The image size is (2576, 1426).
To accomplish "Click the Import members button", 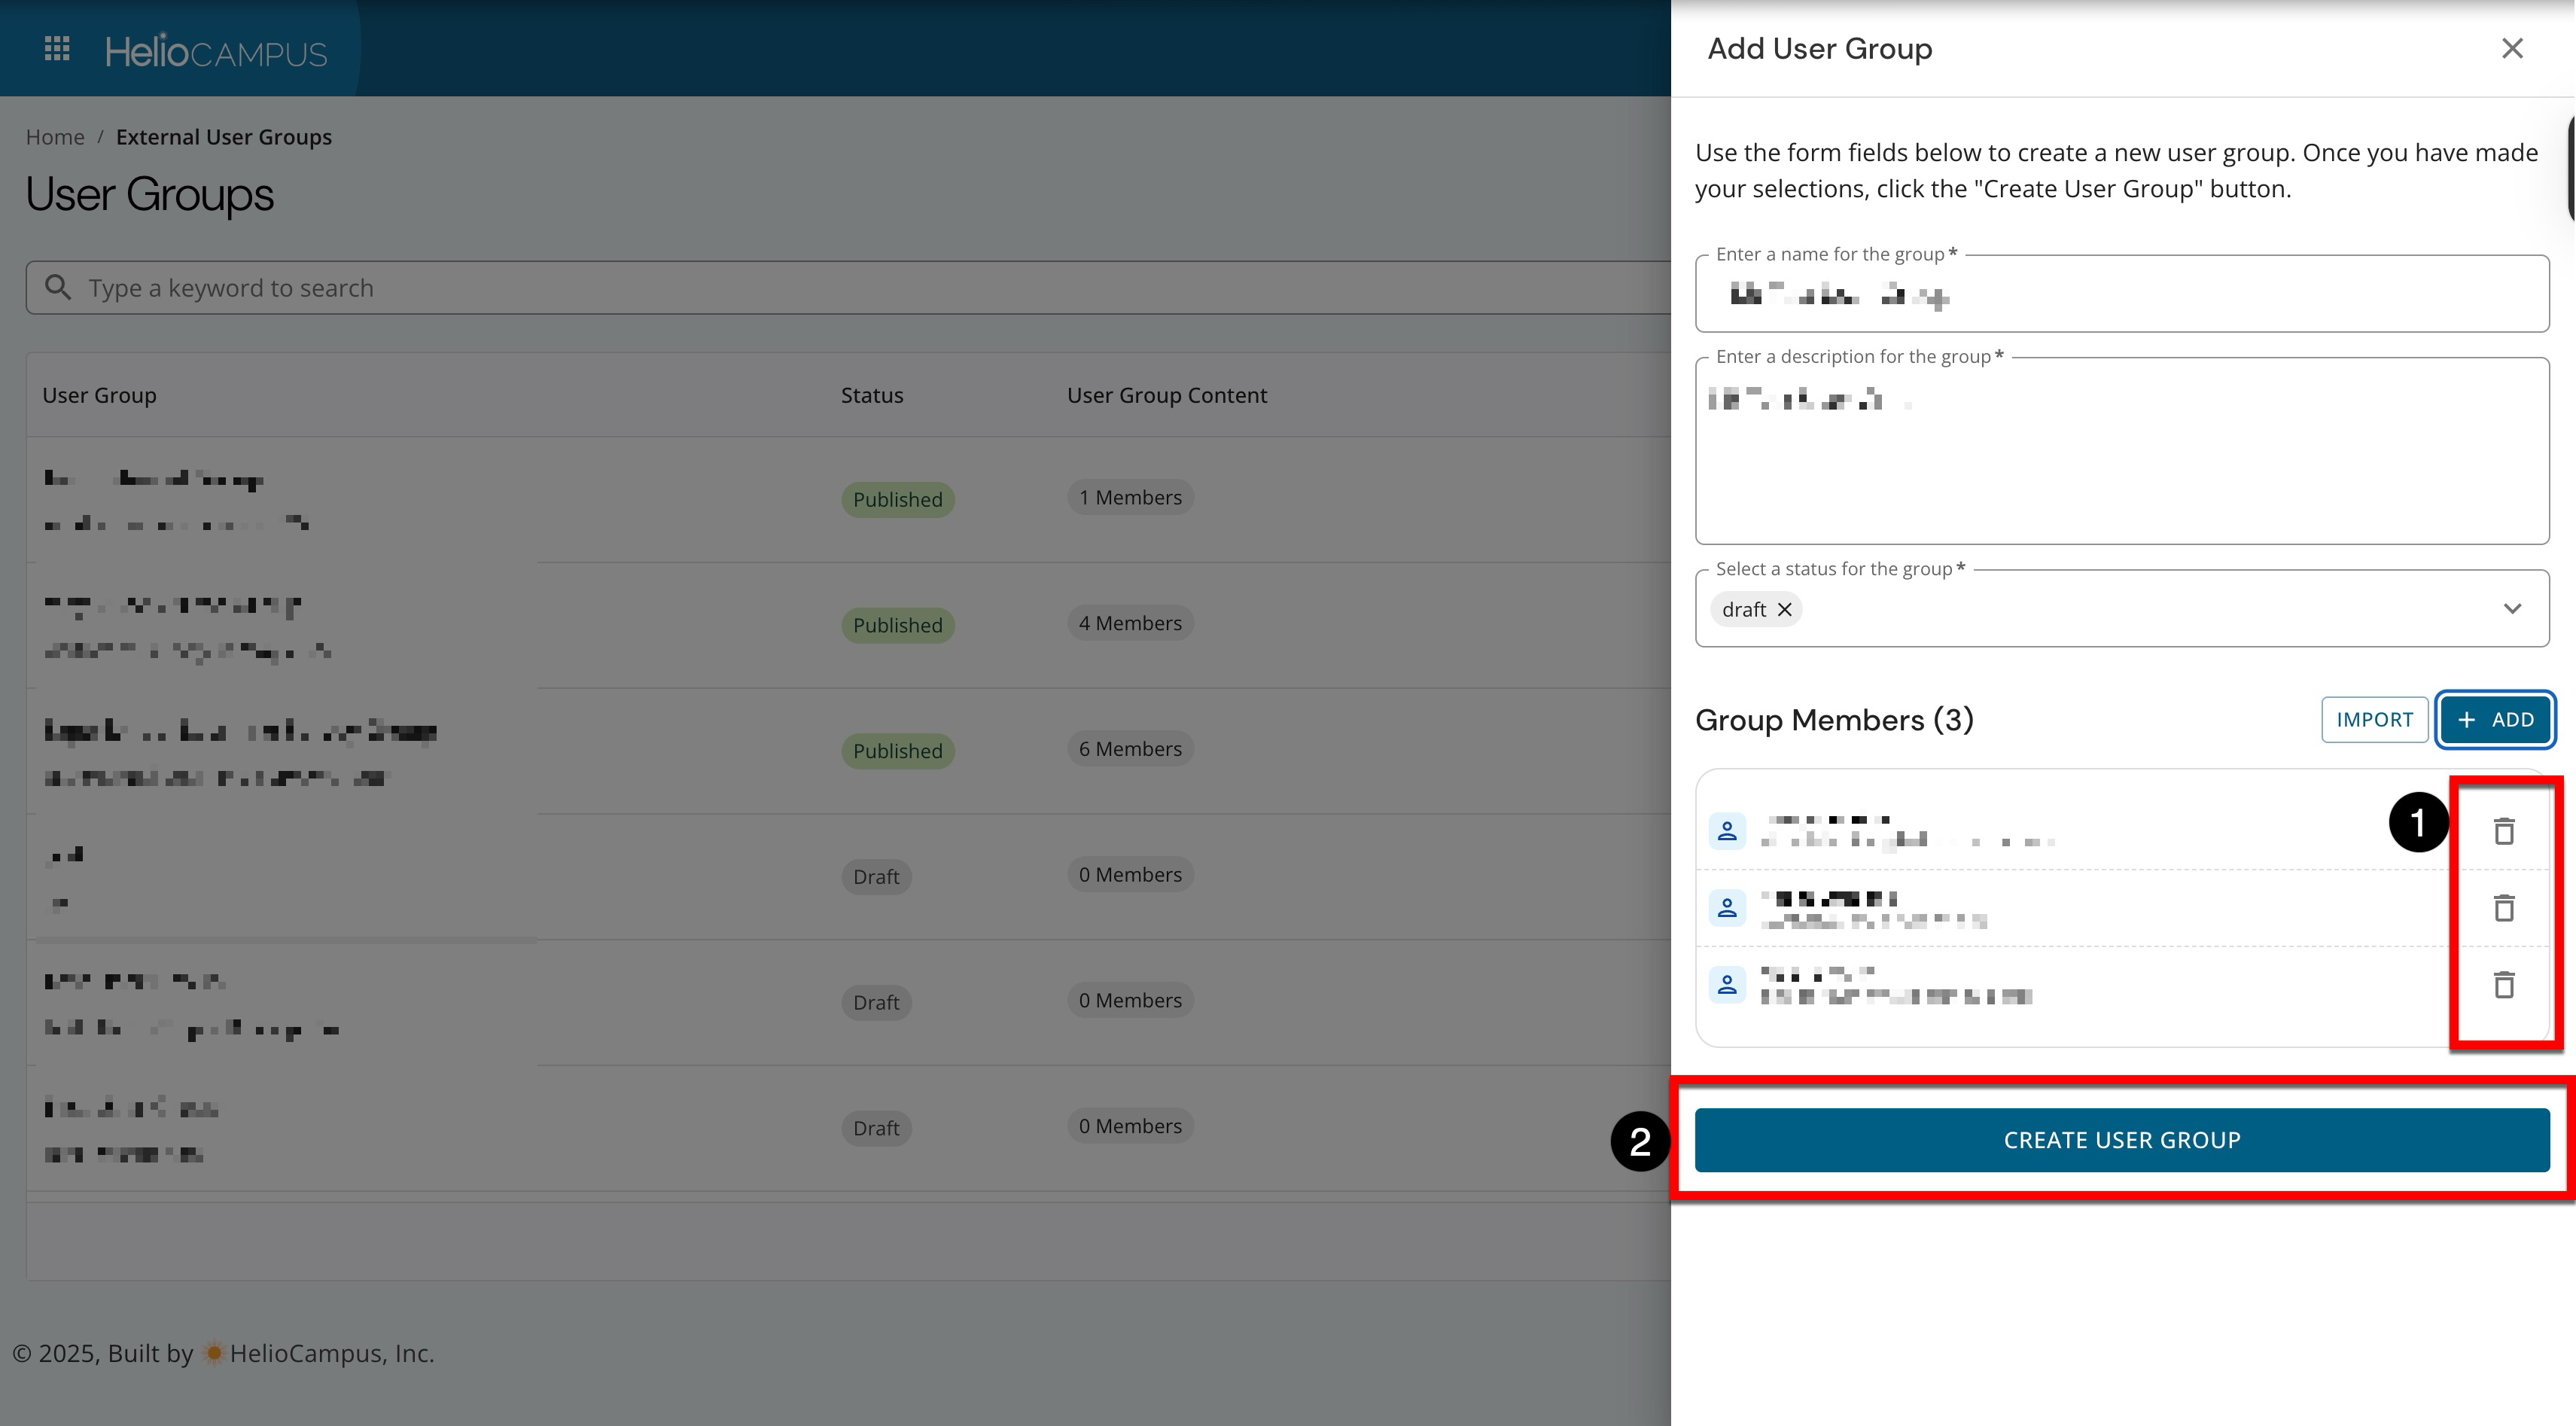I will 2374,720.
